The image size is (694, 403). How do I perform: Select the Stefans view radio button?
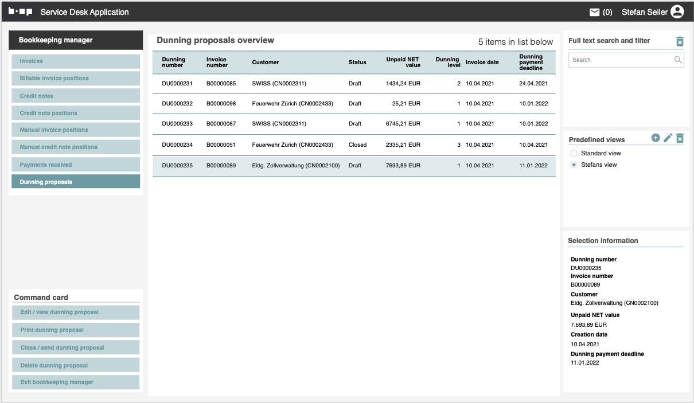tap(574, 165)
